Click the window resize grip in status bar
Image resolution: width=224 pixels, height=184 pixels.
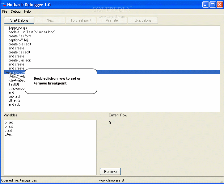point(222,181)
